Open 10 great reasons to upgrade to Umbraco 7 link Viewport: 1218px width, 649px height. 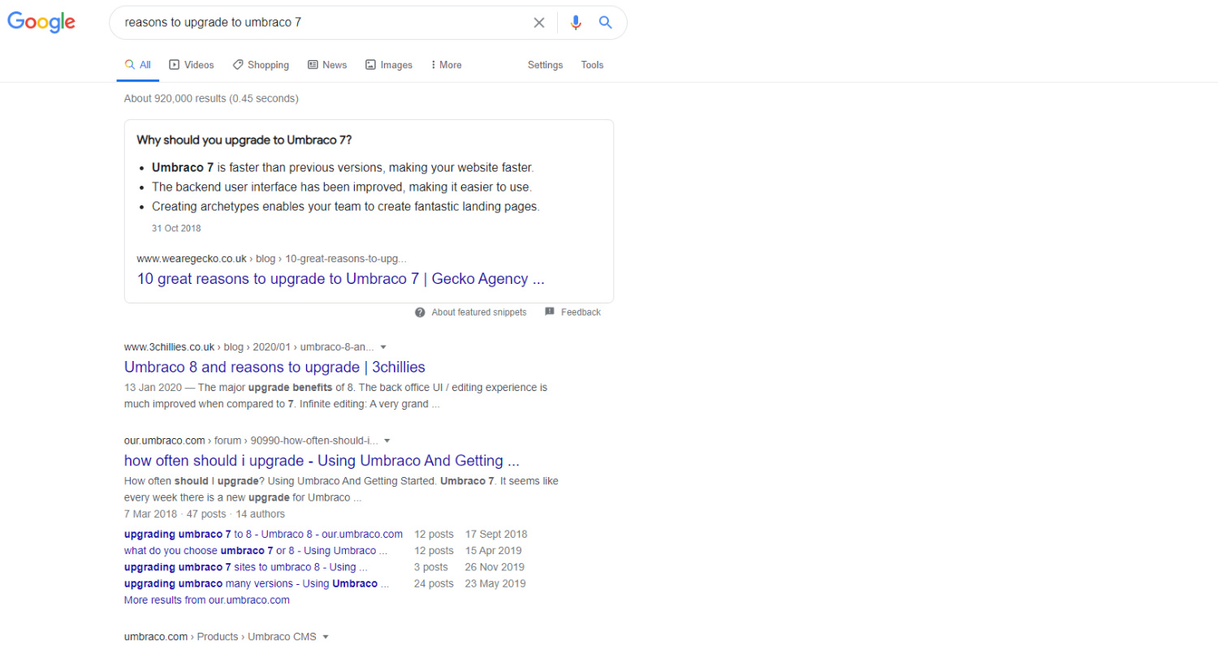pyautogui.click(x=341, y=279)
